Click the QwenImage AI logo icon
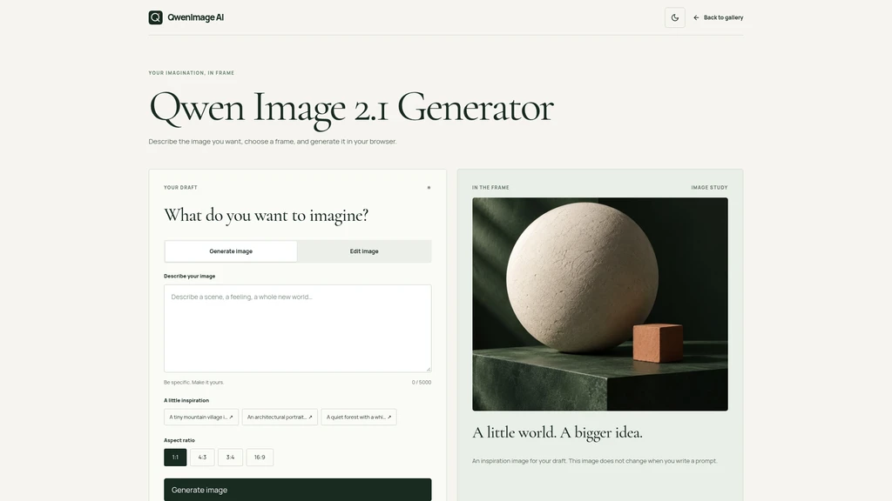892x501 pixels. pos(155,17)
